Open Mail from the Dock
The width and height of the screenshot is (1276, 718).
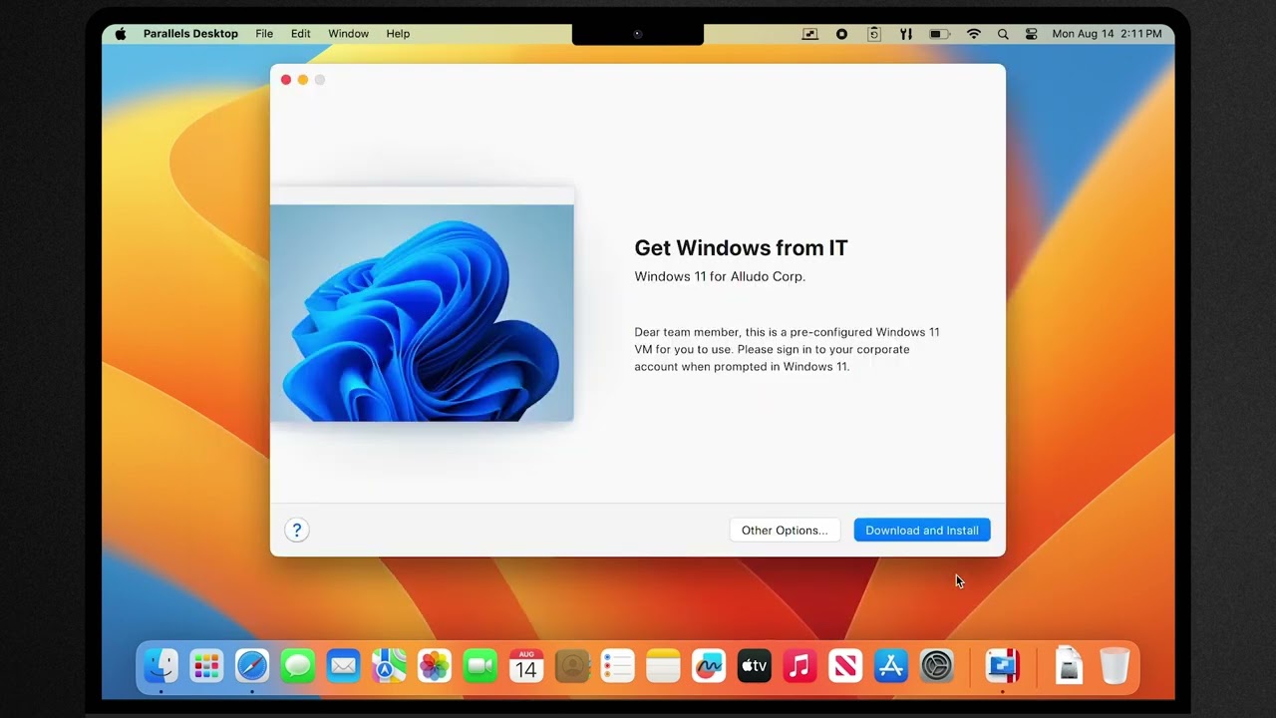[x=343, y=665]
